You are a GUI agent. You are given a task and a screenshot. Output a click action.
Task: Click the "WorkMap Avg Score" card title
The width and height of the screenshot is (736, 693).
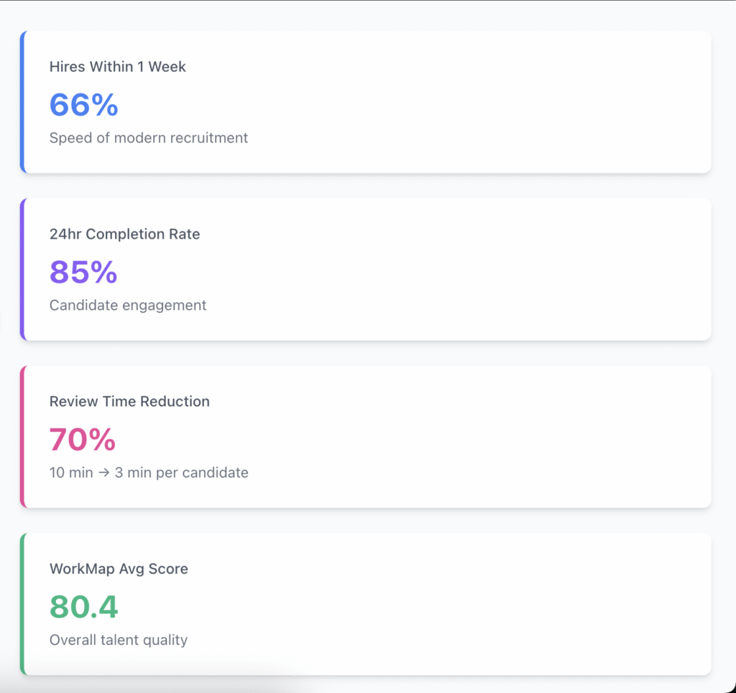coord(119,569)
